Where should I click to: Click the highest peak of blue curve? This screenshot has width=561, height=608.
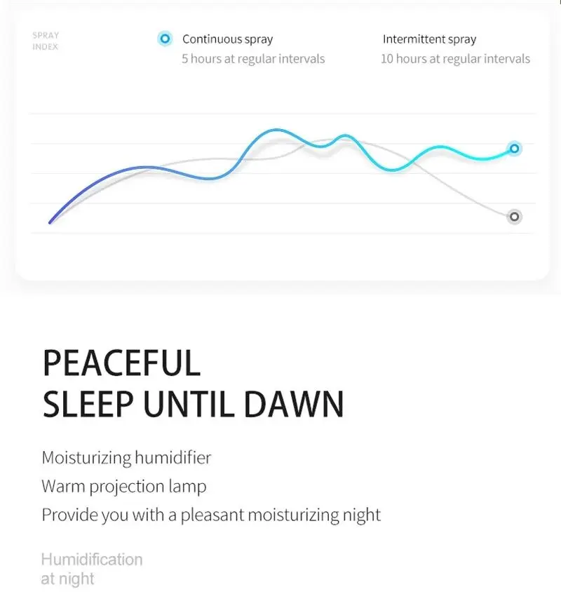click(x=277, y=130)
